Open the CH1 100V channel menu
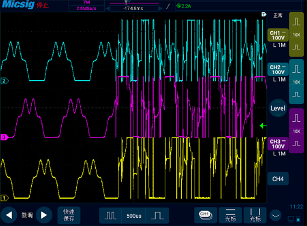The image size is (307, 226). pyautogui.click(x=278, y=38)
